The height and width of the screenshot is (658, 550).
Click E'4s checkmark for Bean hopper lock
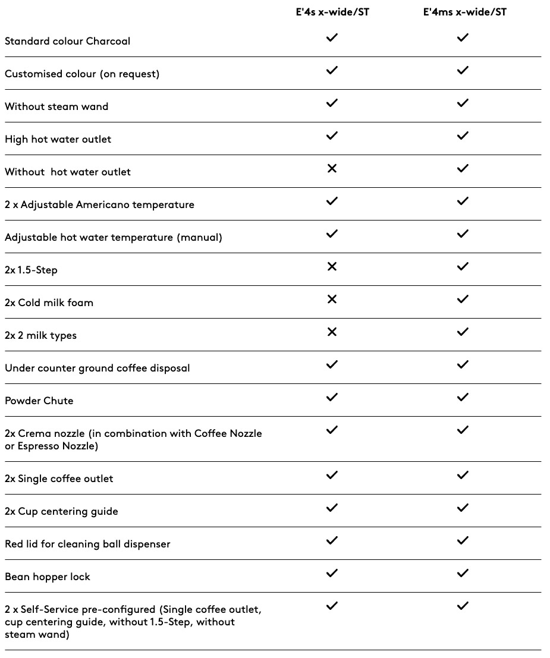(x=332, y=573)
